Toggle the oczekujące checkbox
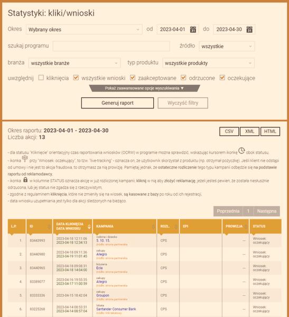 click(x=222, y=78)
